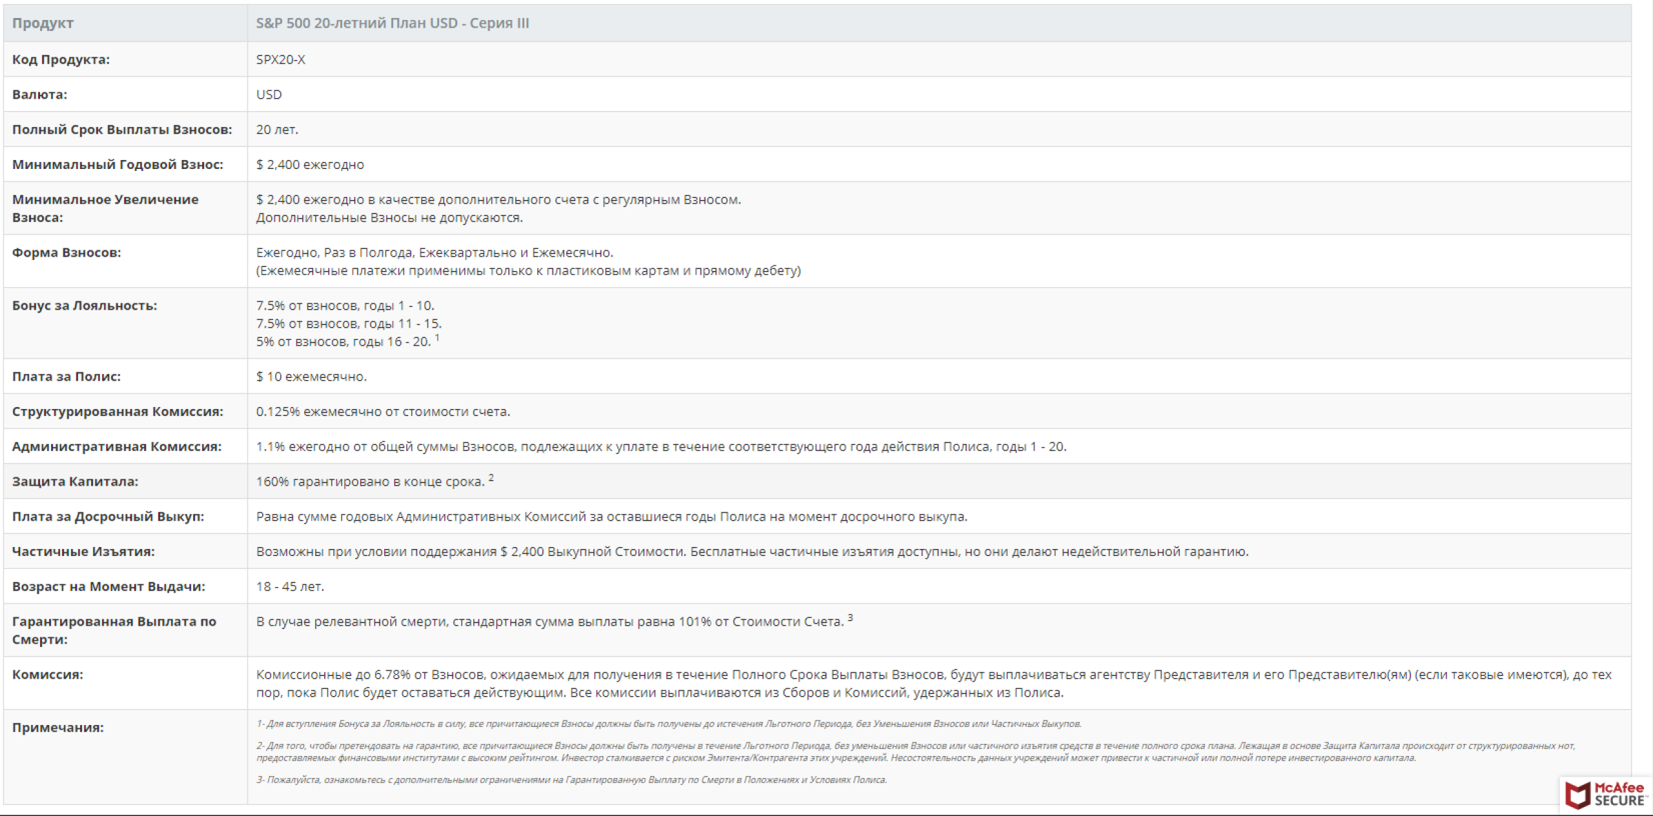Click 'Минимальное Увеличение Взноса:' label
The width and height of the screenshot is (1653, 816).
105,208
